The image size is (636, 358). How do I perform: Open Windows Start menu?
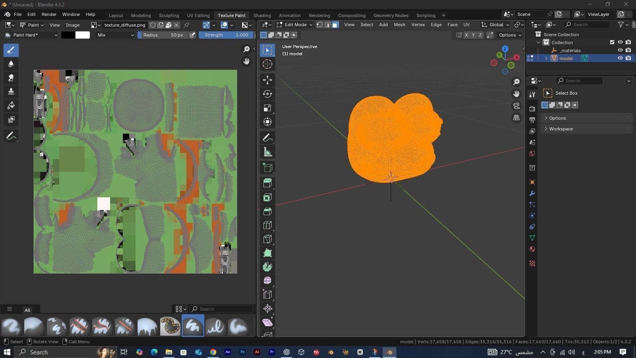[x=7, y=352]
